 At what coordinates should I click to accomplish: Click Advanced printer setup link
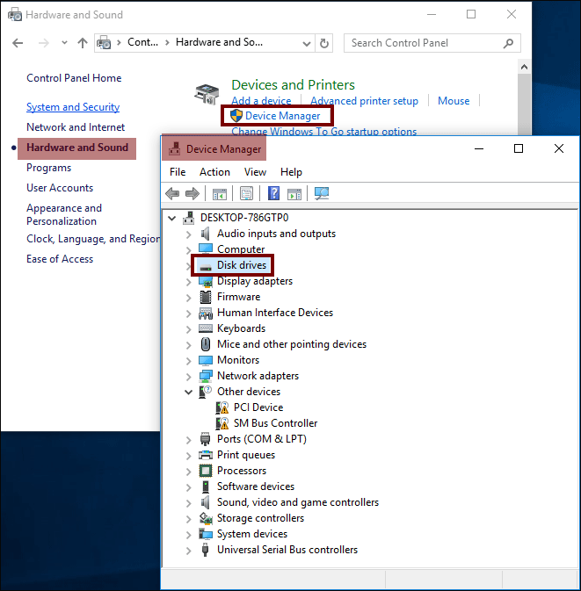[364, 101]
